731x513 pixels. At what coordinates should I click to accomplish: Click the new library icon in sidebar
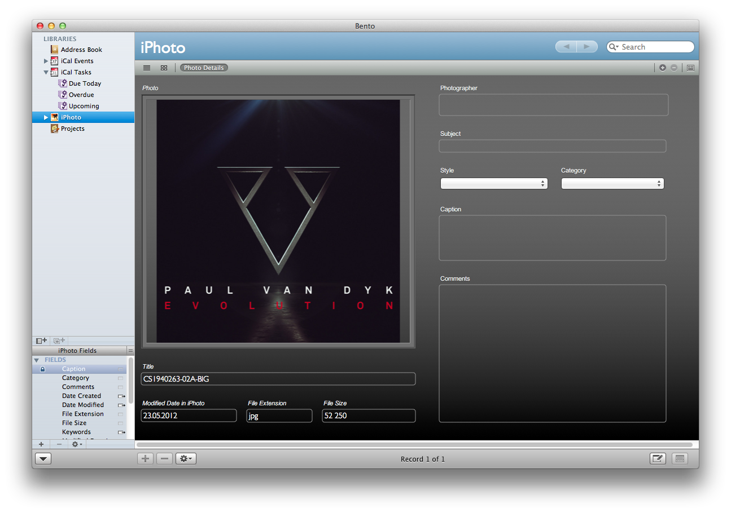point(41,340)
